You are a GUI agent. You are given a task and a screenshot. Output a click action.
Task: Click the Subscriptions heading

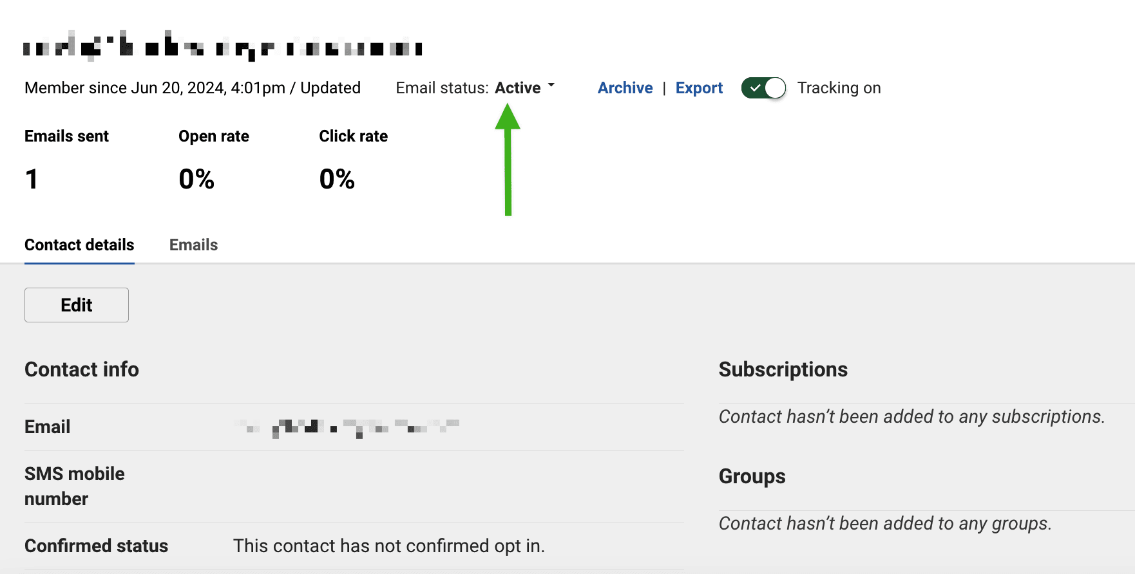[x=783, y=369]
